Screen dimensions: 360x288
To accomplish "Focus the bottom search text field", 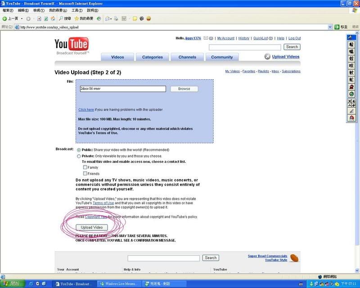I will pos(163,258).
